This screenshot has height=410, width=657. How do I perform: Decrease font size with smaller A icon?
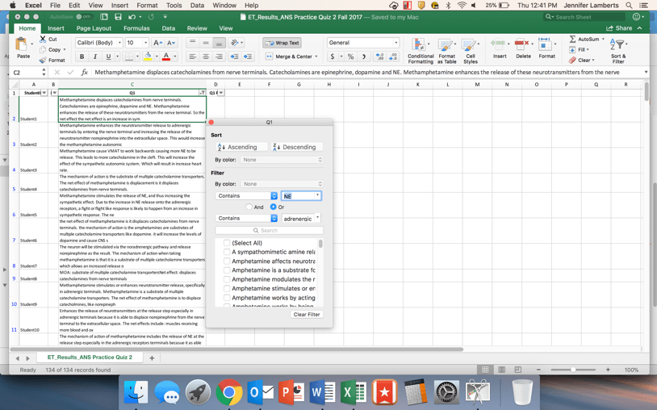click(x=171, y=43)
